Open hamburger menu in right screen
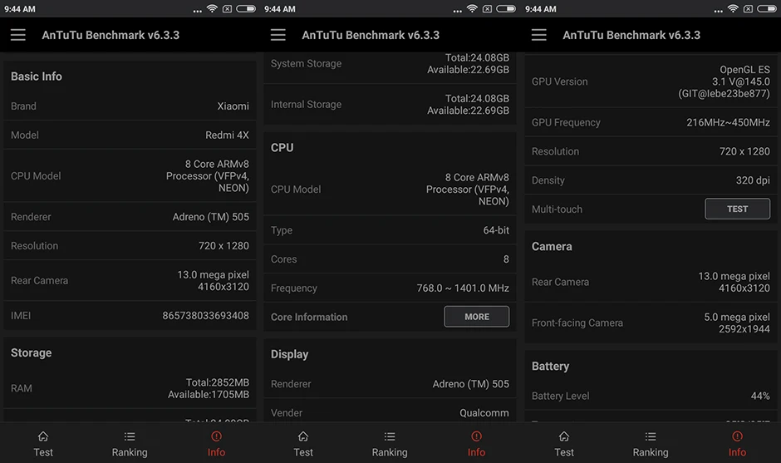The width and height of the screenshot is (781, 463). coord(539,35)
